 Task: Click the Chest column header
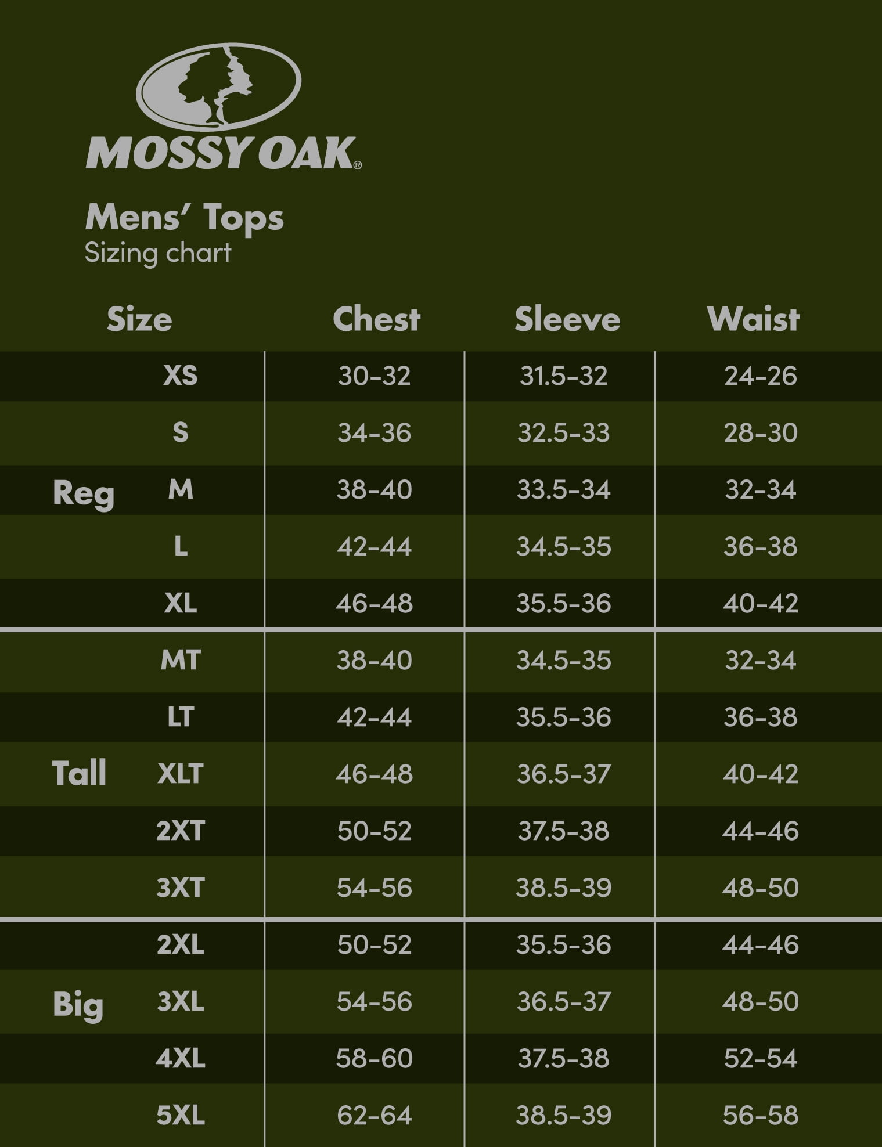[x=377, y=319]
